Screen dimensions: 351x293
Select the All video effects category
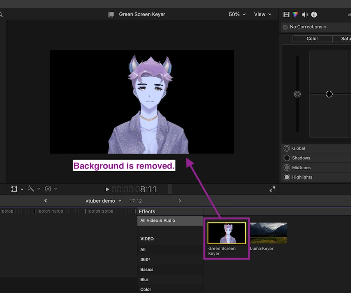coord(170,250)
